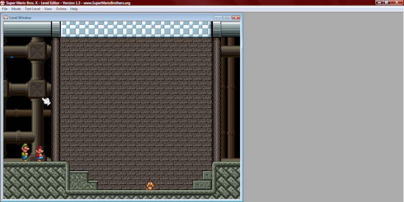Open the Help menu
Screen dimensions: 404x202
pos(74,9)
